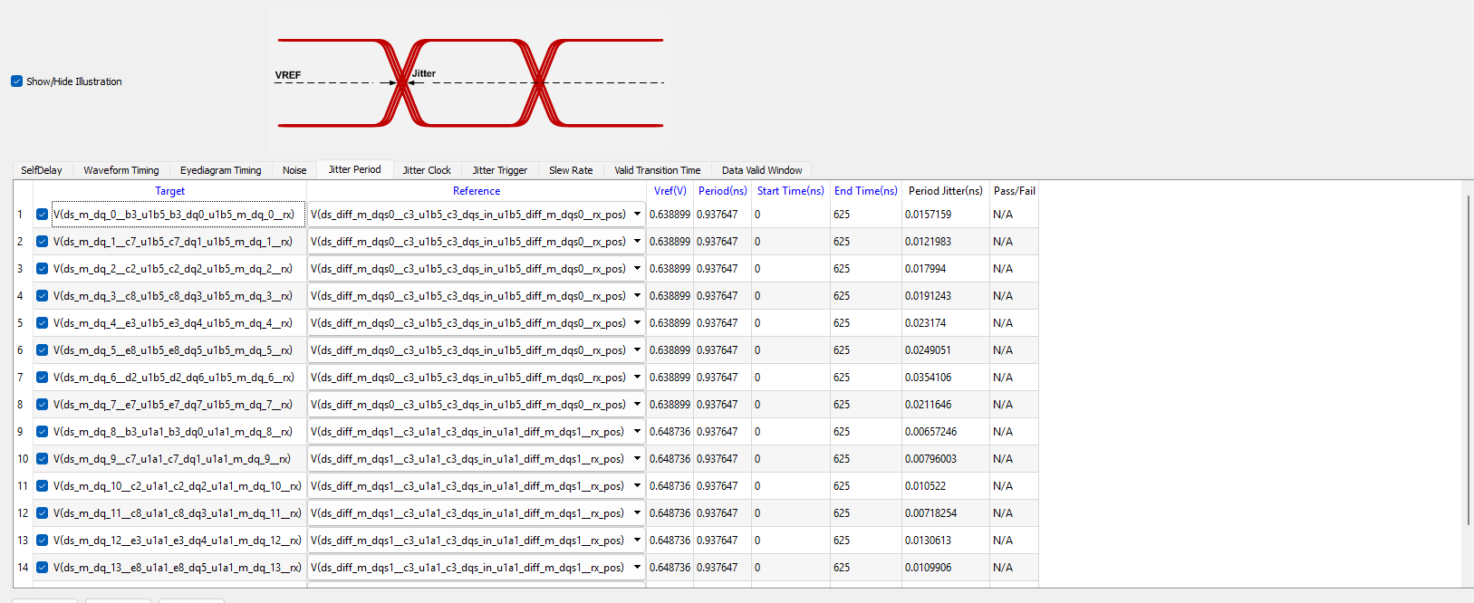Click the jitter eye diagram illustration
The image size is (1474, 603).
(x=469, y=82)
